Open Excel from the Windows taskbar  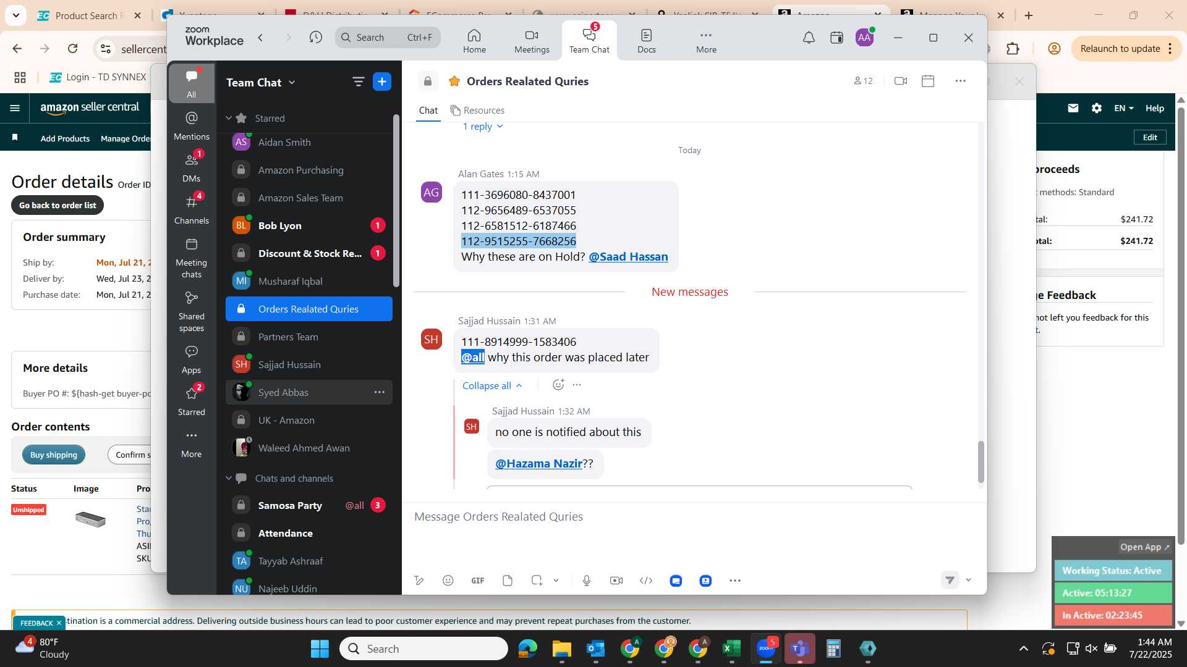pyautogui.click(x=731, y=648)
